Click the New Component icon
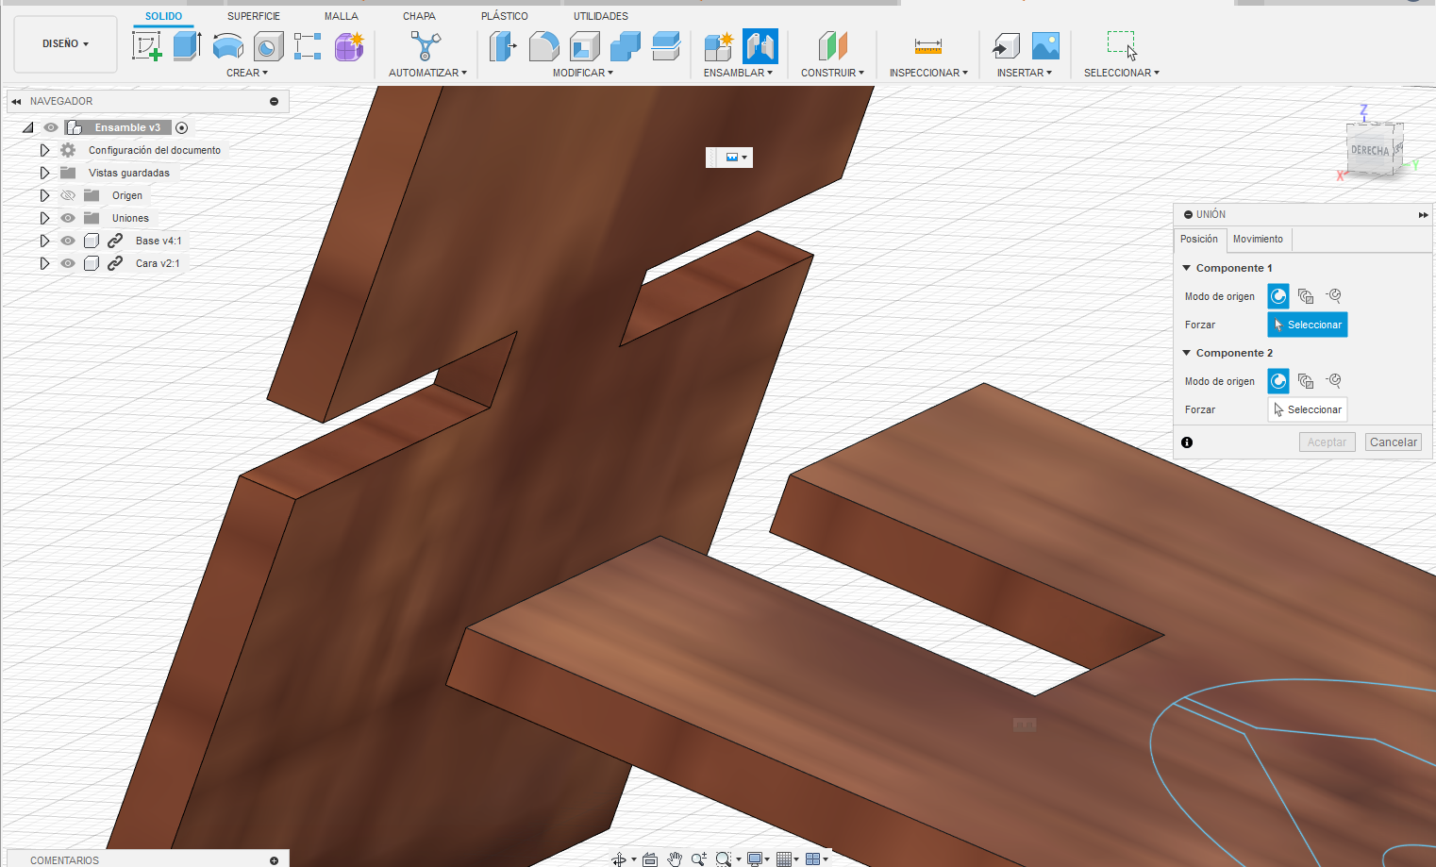This screenshot has width=1436, height=867. 718,45
